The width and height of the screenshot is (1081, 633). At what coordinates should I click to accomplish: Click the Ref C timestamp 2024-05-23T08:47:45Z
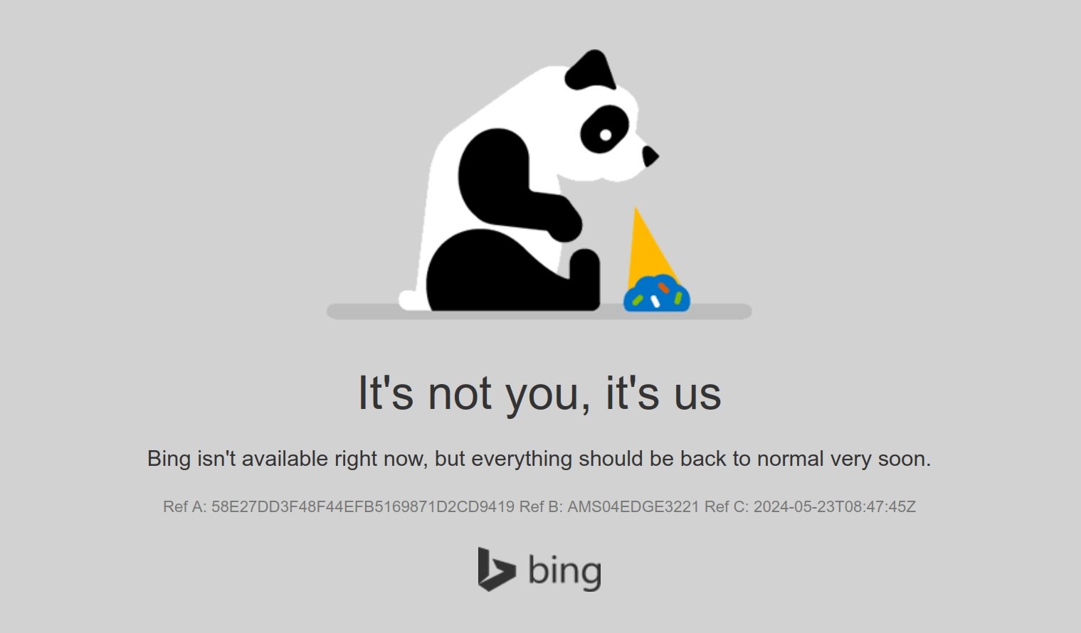(835, 507)
